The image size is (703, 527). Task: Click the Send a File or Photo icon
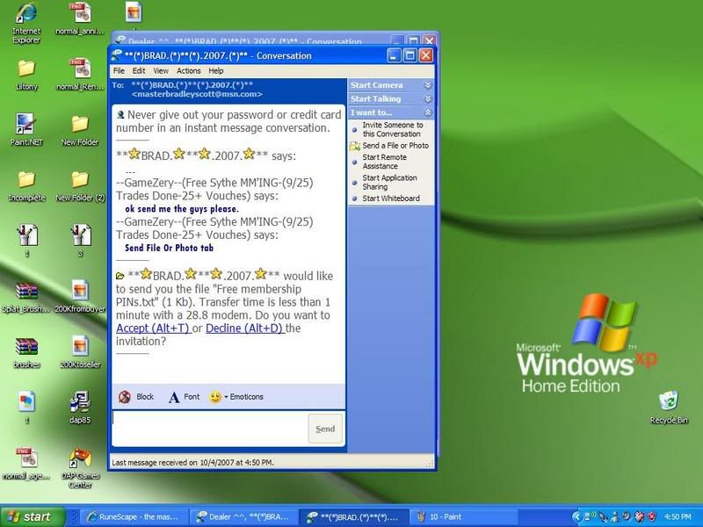(x=355, y=146)
